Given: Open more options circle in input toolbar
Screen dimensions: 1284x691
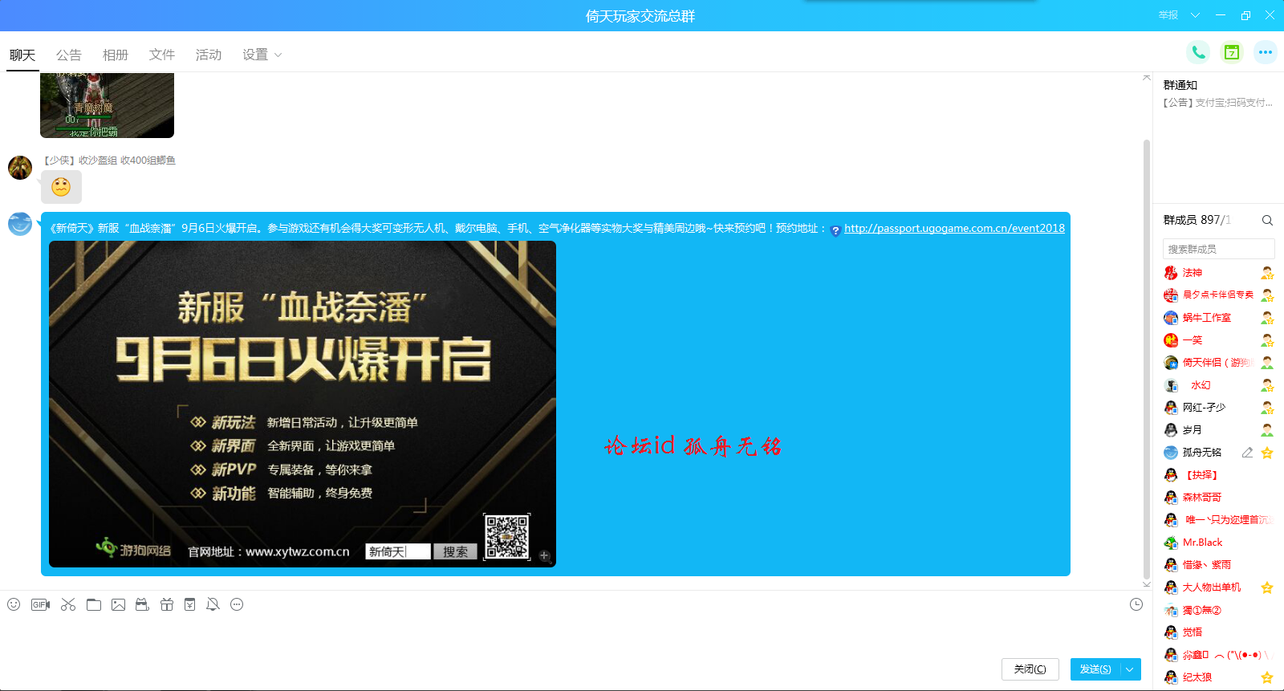Looking at the screenshot, I should 237,604.
